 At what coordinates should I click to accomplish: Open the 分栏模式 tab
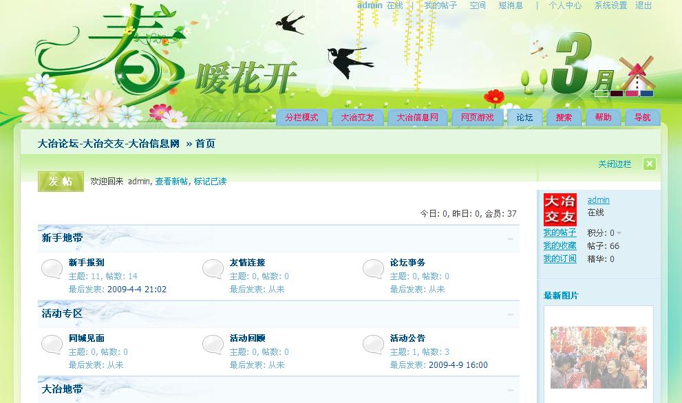tap(302, 118)
